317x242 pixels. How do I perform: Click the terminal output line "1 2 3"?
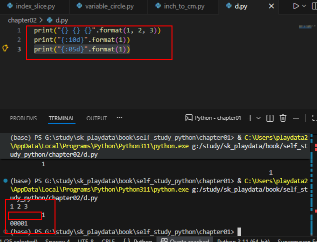[x=19, y=207]
